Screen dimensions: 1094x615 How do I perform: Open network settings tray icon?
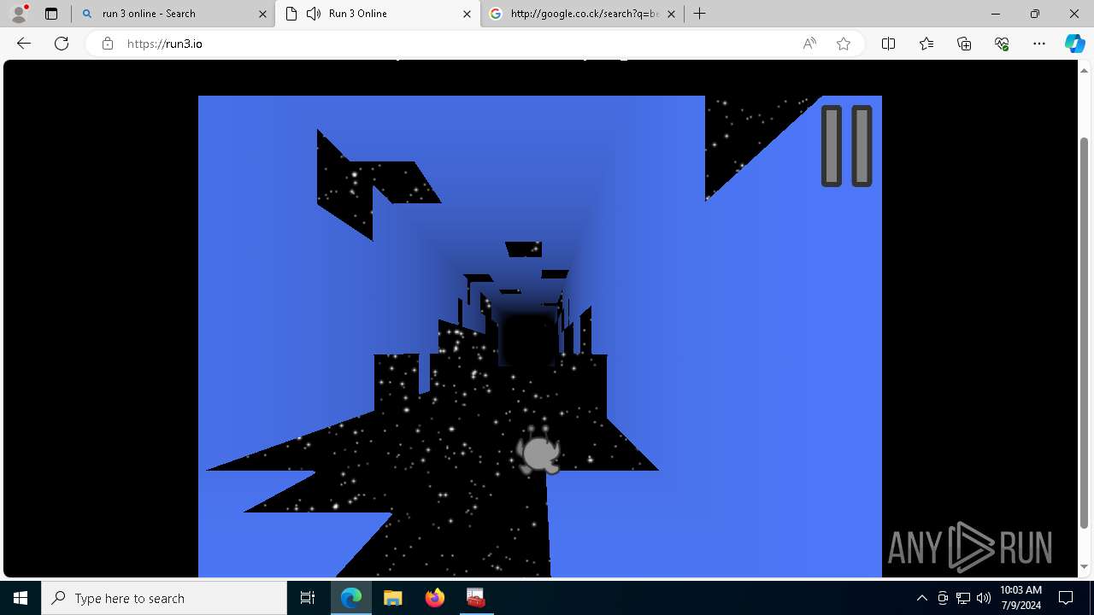pos(963,598)
